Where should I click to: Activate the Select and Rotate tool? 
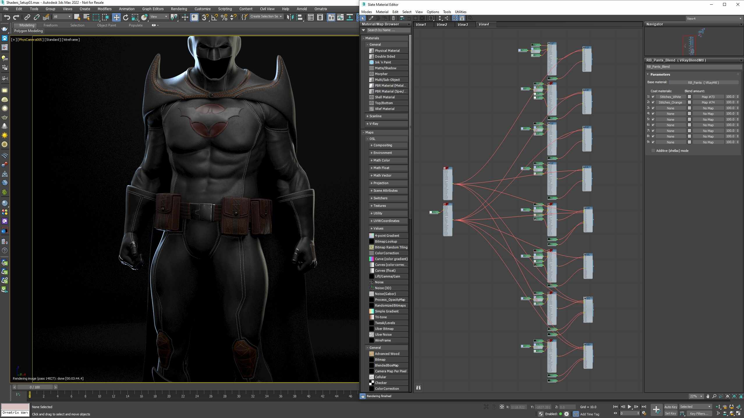tap(125, 17)
